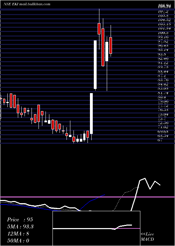
Task: Click the 81.74 price axis label
Action: point(163,93)
